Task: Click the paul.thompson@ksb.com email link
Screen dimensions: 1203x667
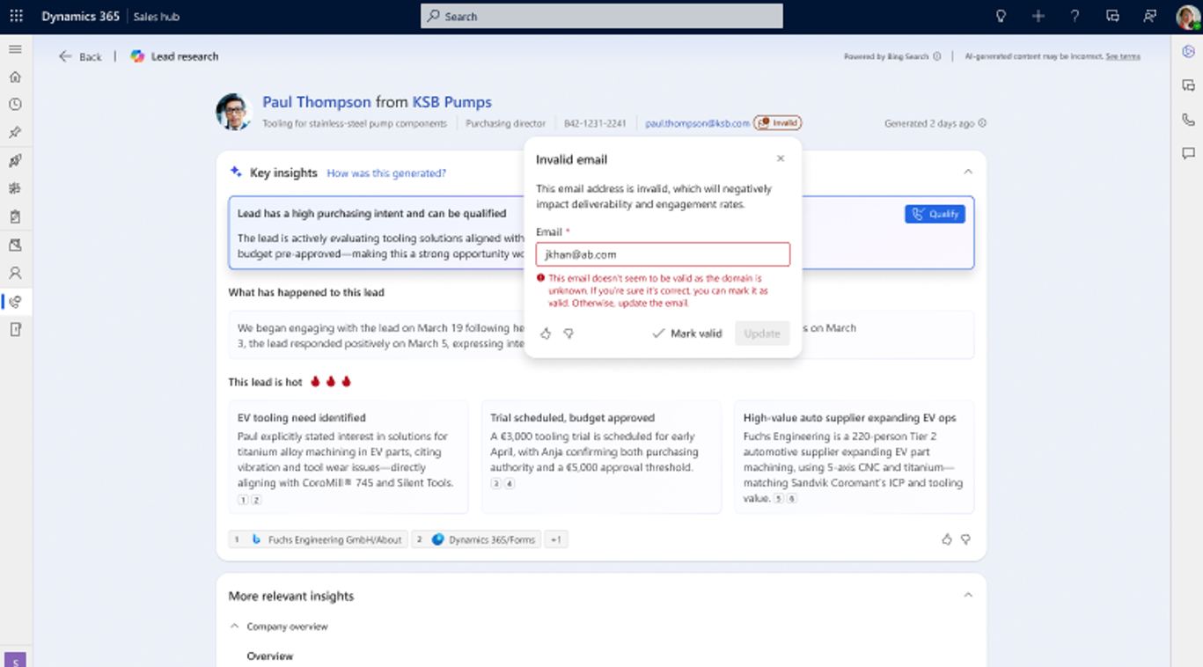Action: 697,123
